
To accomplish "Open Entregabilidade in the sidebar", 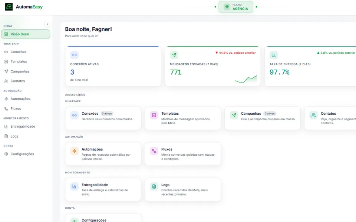I will pyautogui.click(x=26, y=127).
